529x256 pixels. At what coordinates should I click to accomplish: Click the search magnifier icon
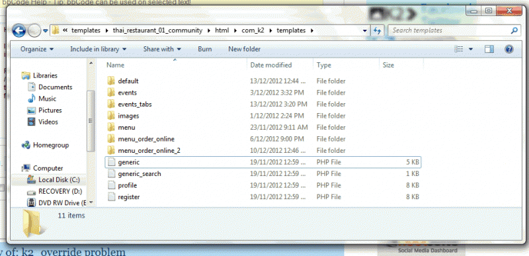coord(514,30)
